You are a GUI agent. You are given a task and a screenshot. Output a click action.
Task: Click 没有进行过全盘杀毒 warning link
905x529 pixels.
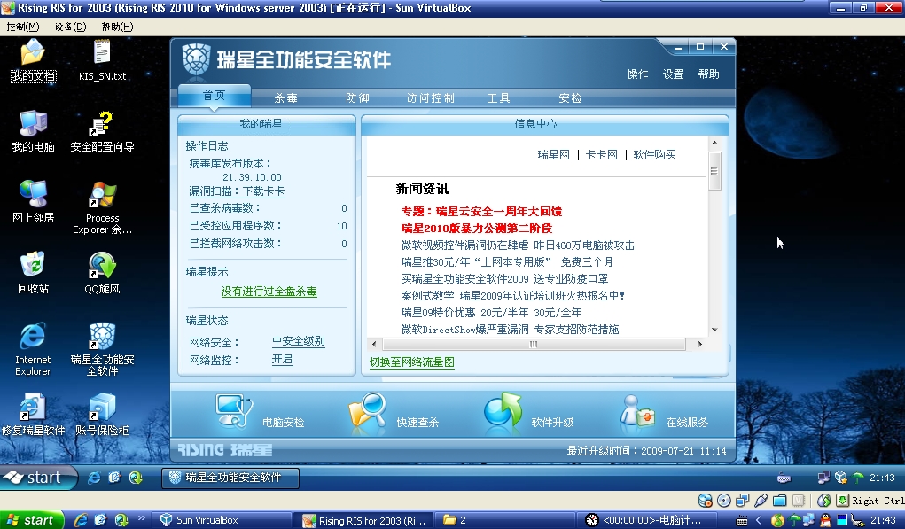tap(269, 292)
